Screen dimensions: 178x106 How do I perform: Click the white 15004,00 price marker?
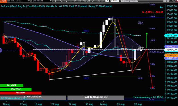click(171, 50)
